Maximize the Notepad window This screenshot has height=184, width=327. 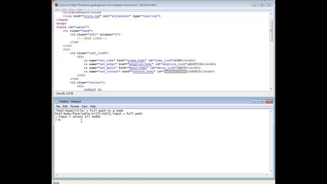click(262, 101)
